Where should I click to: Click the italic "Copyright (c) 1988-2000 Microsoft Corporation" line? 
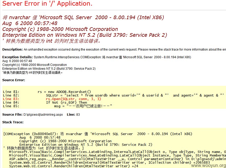60,29
